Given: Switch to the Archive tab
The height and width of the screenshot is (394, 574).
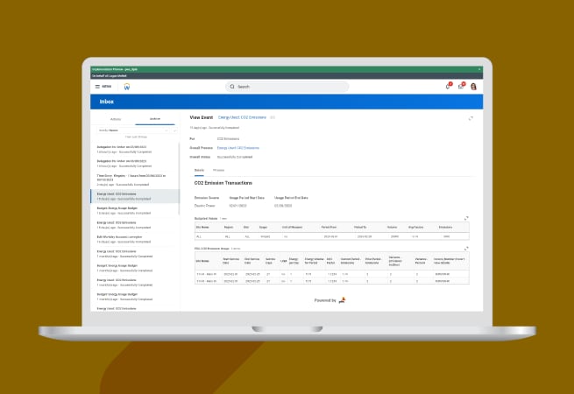Looking at the screenshot, I should tap(154, 117).
